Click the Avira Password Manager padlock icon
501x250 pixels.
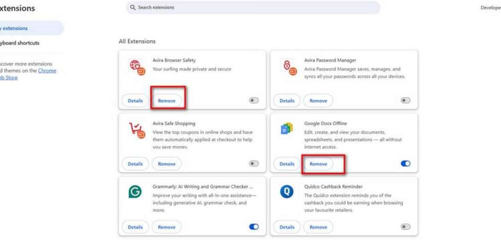coord(288,67)
